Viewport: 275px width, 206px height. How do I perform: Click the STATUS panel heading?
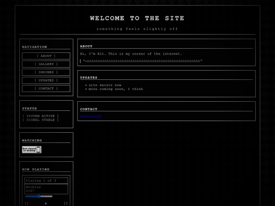pos(30,108)
